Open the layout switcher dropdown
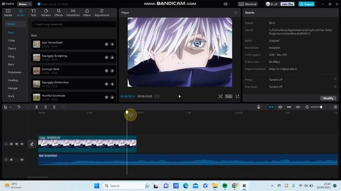 coord(226,4)
